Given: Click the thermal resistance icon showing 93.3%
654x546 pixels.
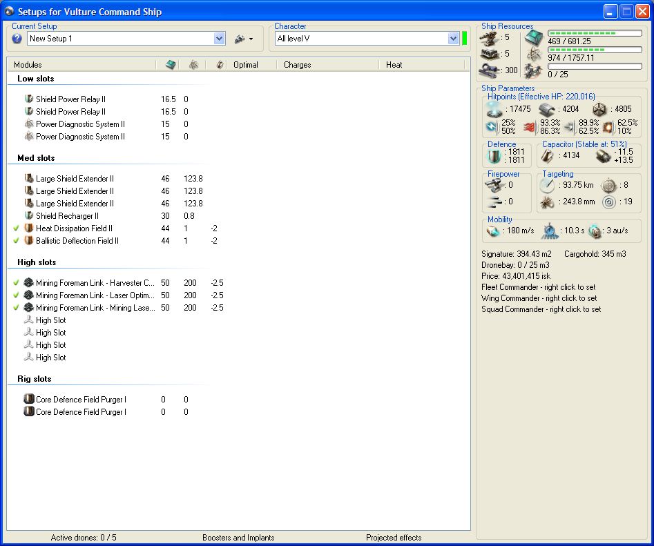Looking at the screenshot, I should [530, 127].
